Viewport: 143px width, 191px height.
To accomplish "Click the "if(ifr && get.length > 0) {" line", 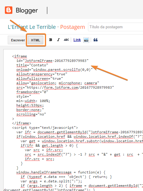I will click(x=49, y=145).
